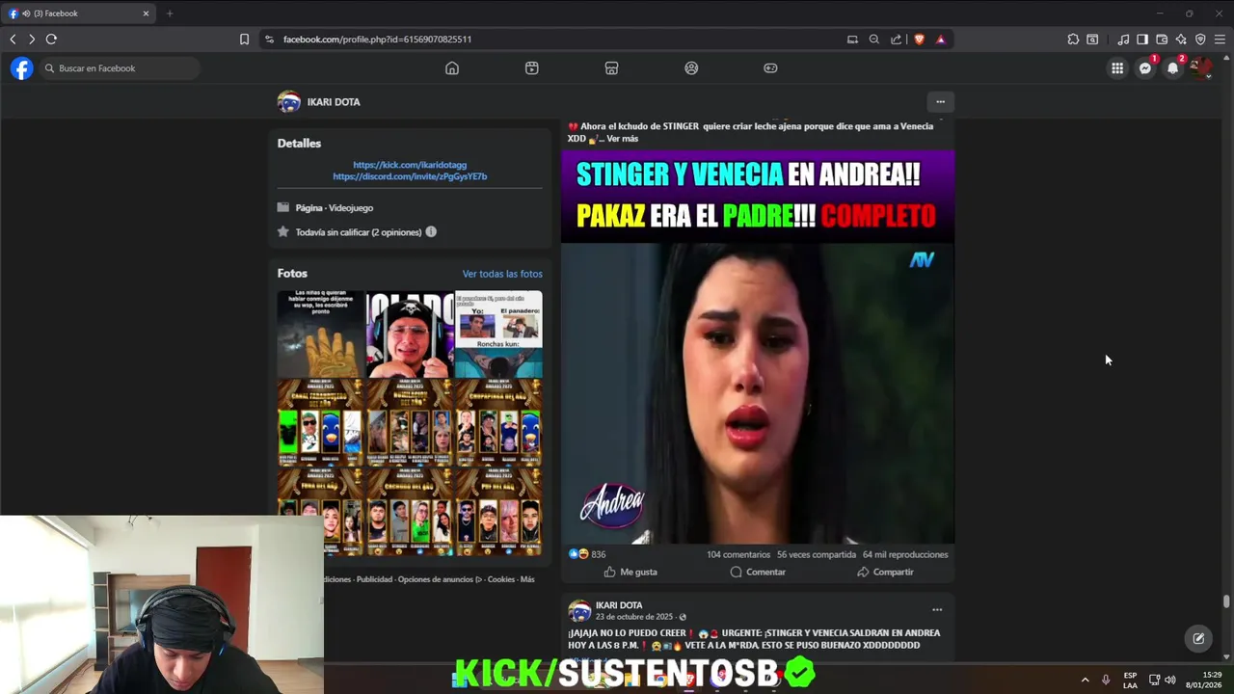The height and width of the screenshot is (694, 1234).
Task: Click the Facebook logo
Action: pyautogui.click(x=21, y=68)
